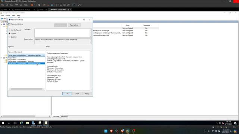Open File Explorer from the guest taskbar
Viewport: 239px width, 134px height.
point(27,123)
